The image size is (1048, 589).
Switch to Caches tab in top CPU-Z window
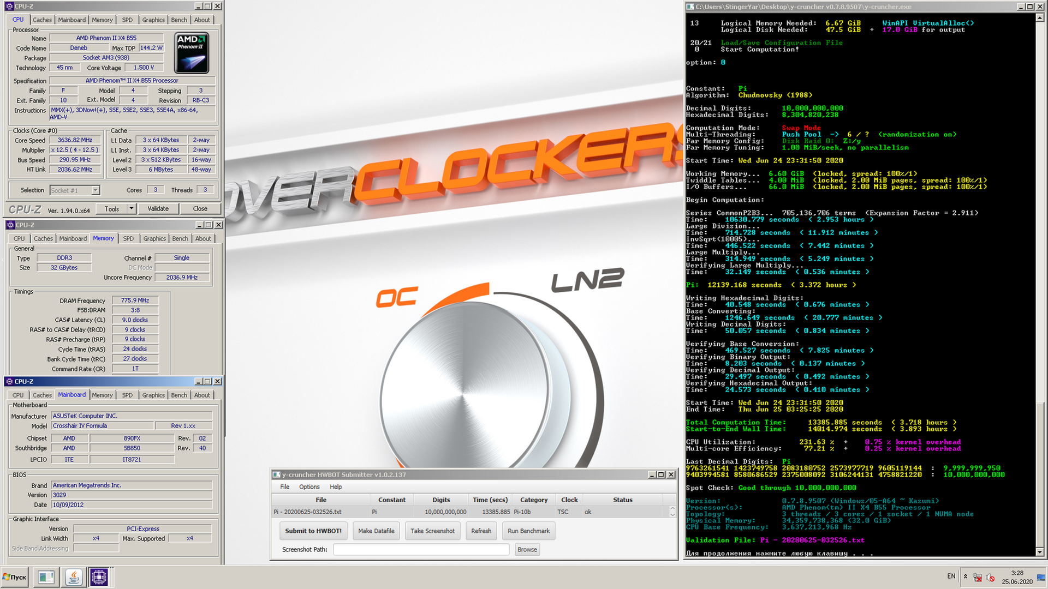point(42,20)
